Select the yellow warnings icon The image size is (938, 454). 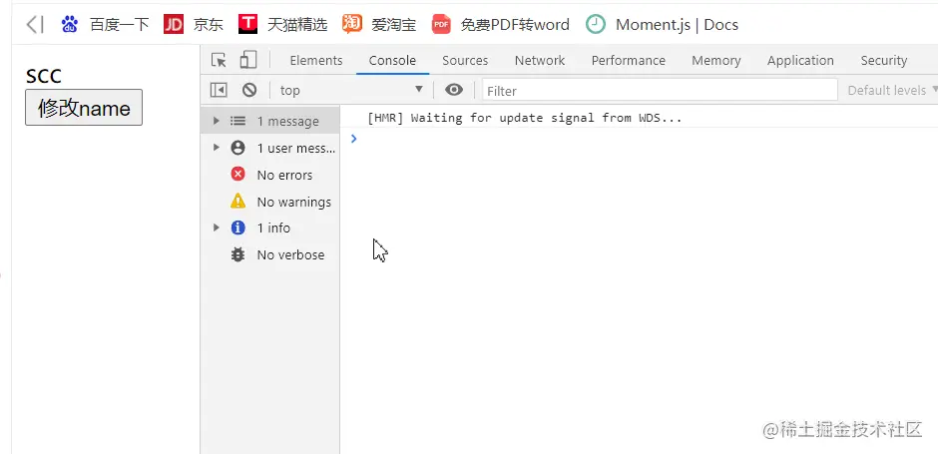click(x=238, y=201)
